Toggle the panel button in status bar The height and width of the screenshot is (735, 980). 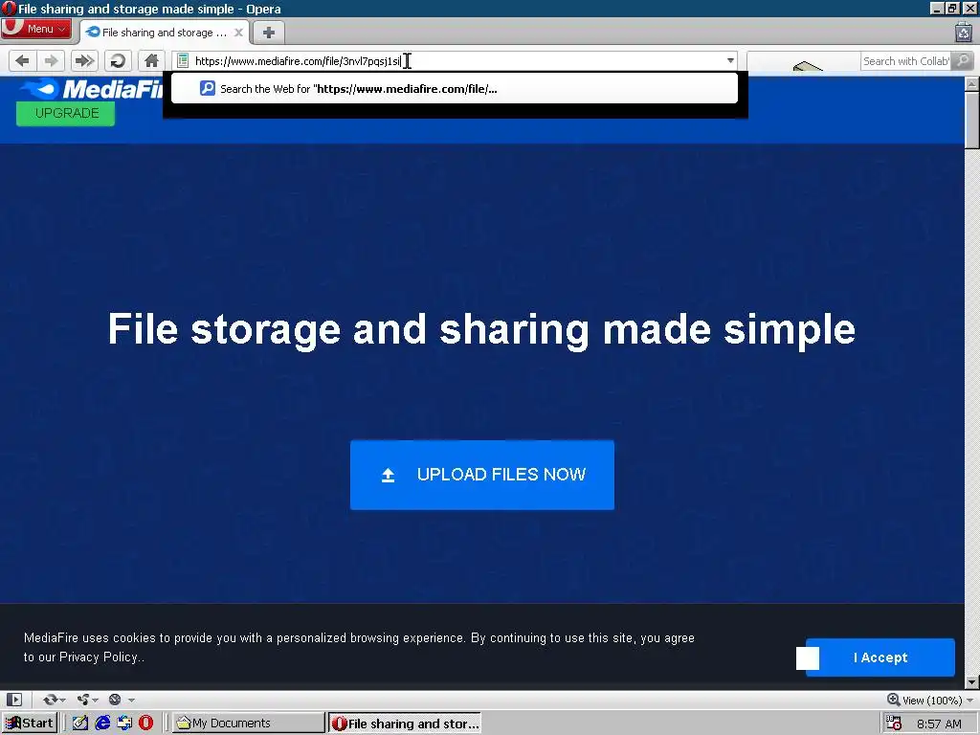(14, 700)
